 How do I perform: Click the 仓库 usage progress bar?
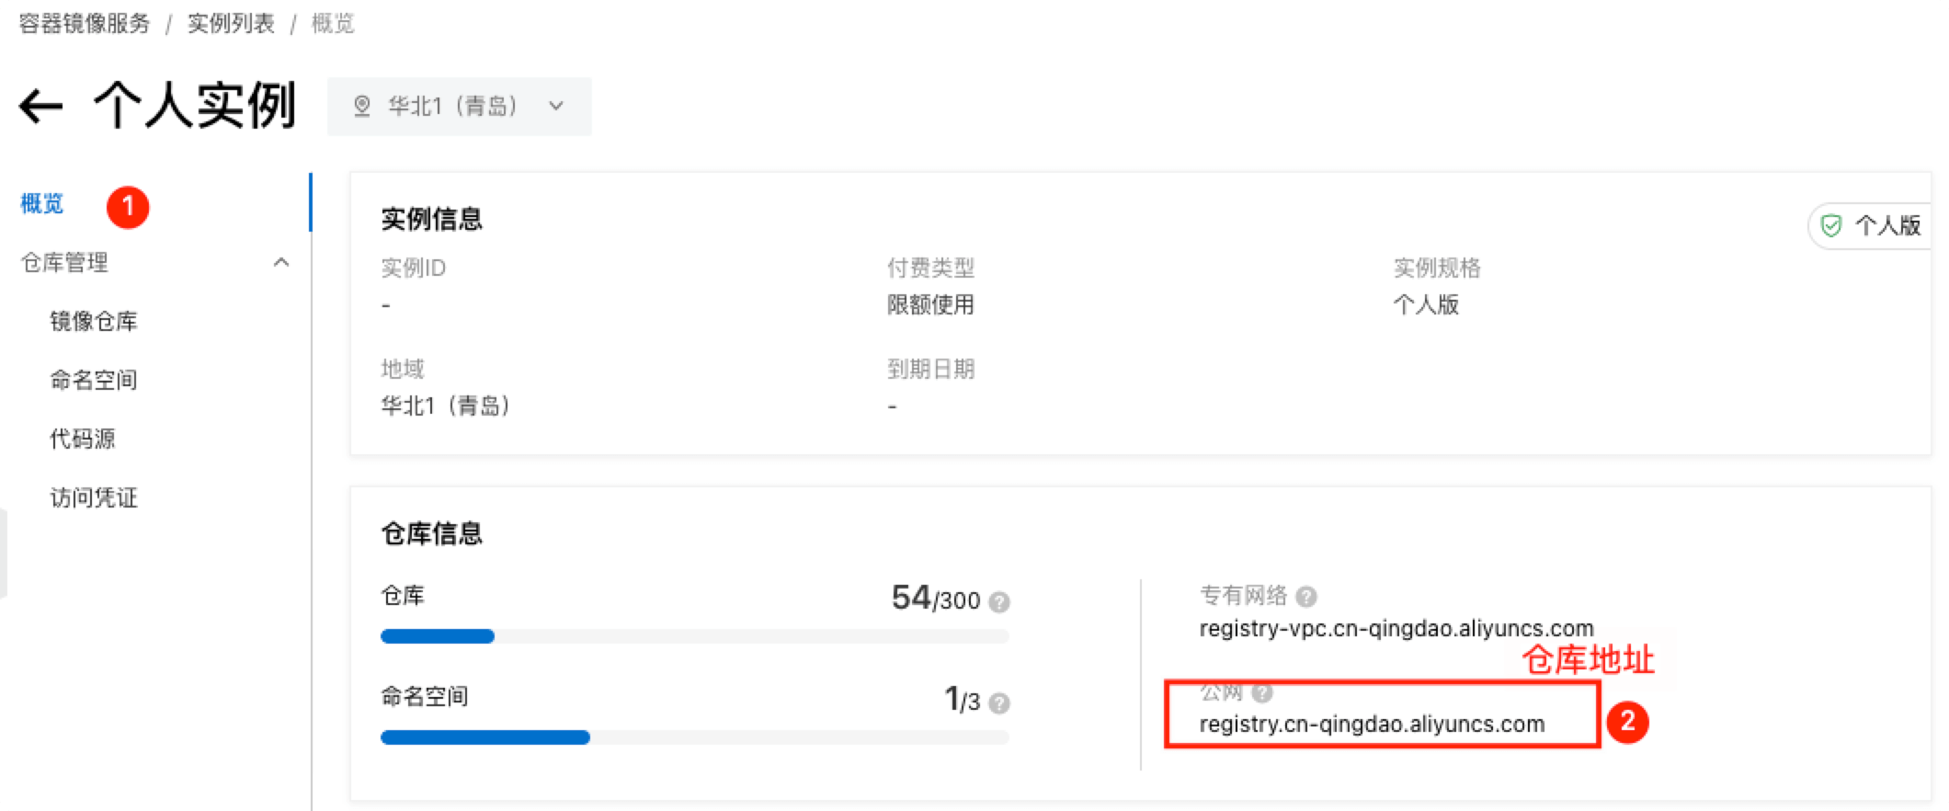695,636
